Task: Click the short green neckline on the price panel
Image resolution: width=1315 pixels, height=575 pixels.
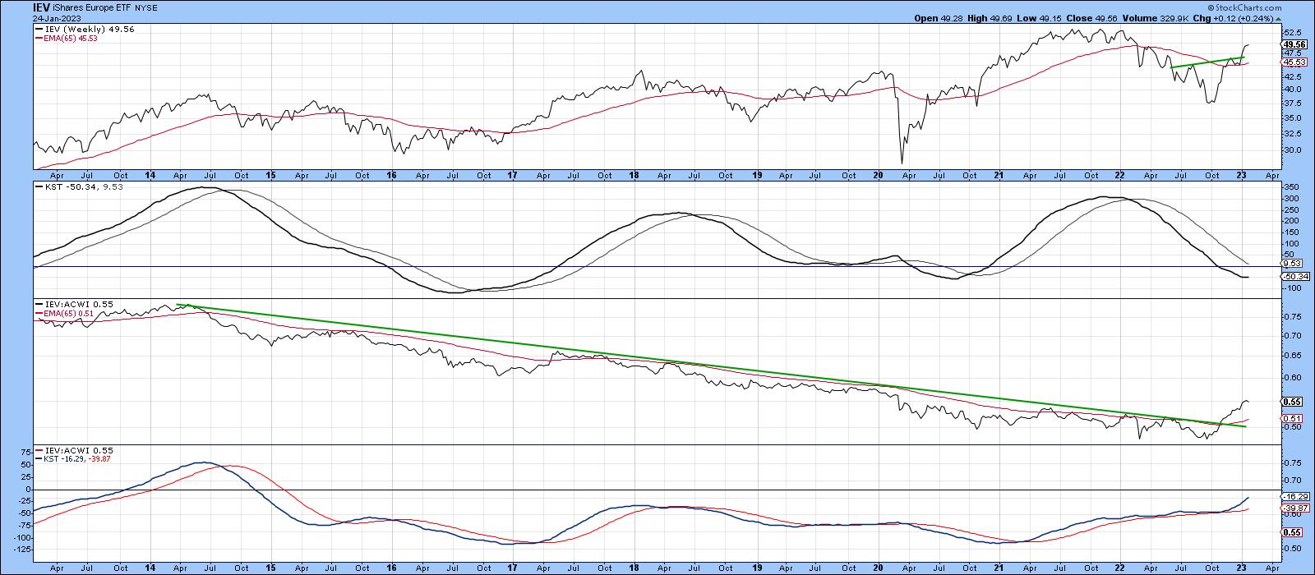Action: pos(1207,62)
